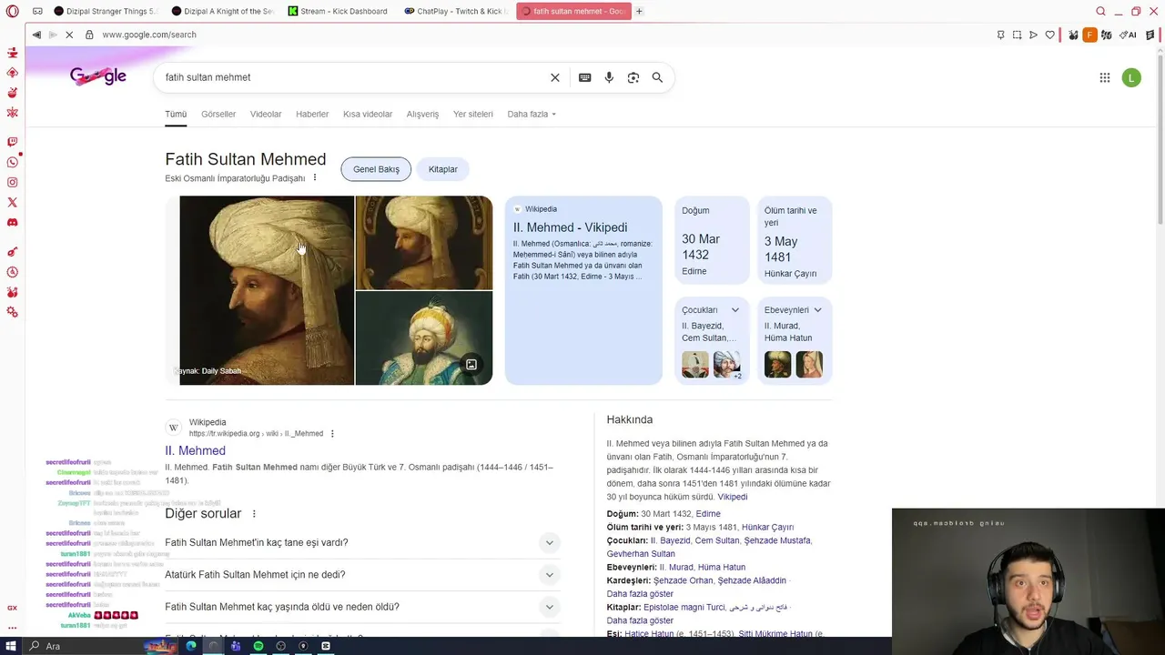
Task: Take a snapshot with the toolbar capture icon
Action: [x=1017, y=35]
